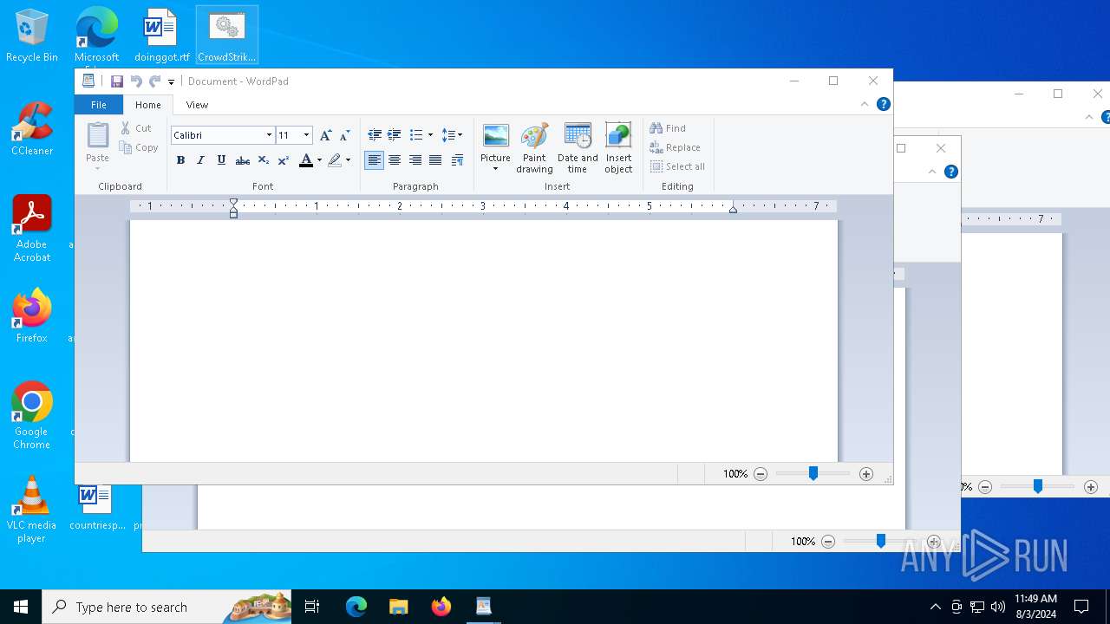Toggle bold formatting
This screenshot has height=624, width=1110.
[180, 160]
